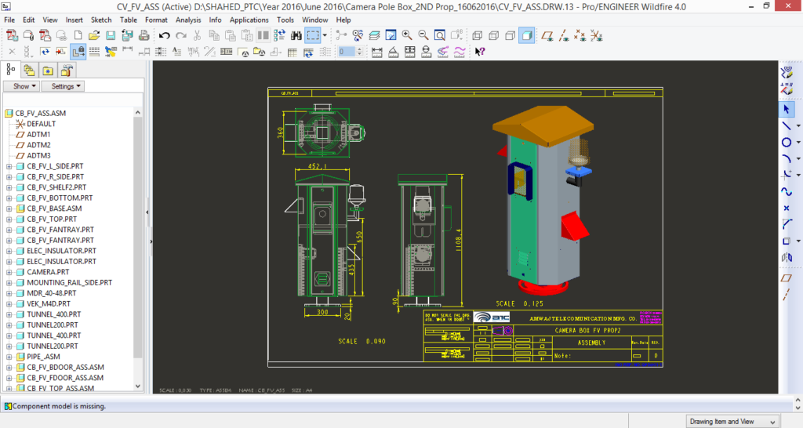Open the Settings dropdown in model tree
Screen dimensions: 803x428
[62, 86]
